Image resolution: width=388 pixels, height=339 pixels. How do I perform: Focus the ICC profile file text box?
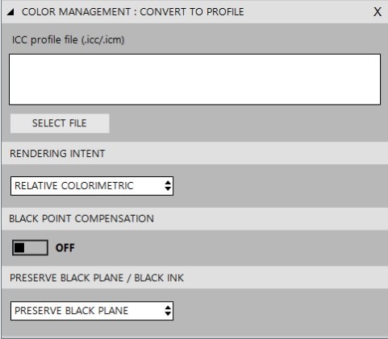coord(194,80)
